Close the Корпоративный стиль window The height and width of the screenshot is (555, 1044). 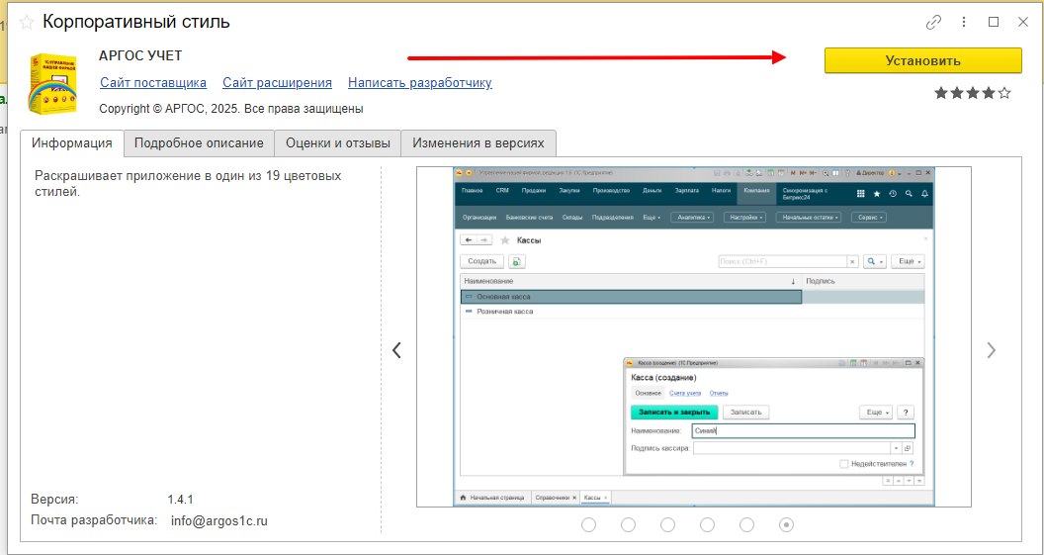point(1023,23)
